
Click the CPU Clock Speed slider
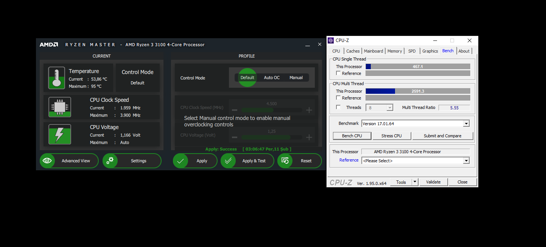tap(272, 110)
